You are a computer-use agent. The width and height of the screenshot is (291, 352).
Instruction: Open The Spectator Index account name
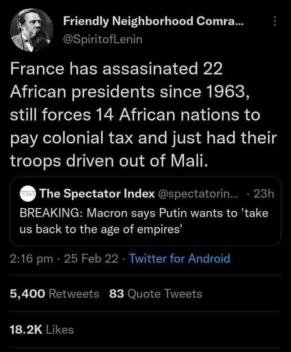[x=97, y=194]
